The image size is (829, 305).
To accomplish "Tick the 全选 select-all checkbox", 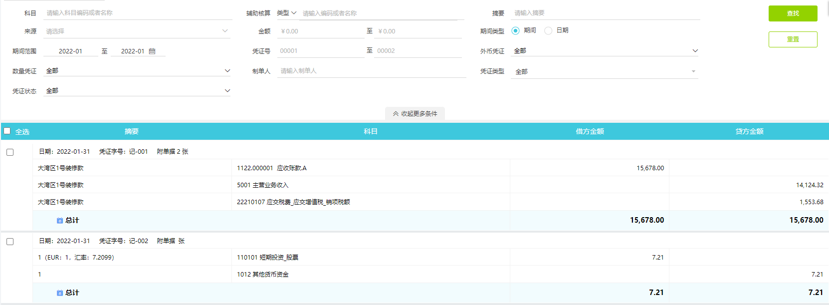I will click(7, 131).
